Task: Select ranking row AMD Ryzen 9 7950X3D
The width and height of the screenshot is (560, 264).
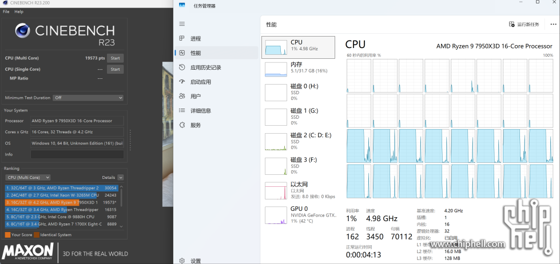Action: pos(61,202)
